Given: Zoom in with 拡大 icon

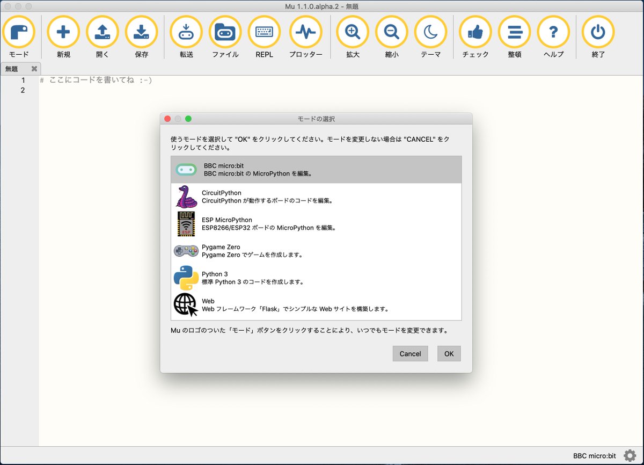Looking at the screenshot, I should coord(353,32).
